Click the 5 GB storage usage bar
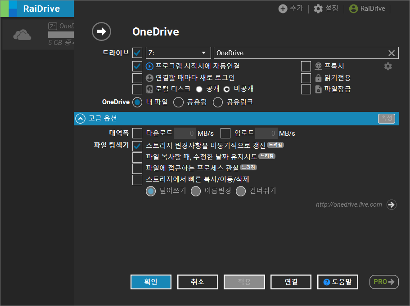Screen dimensions: 410x306 coord(61,35)
